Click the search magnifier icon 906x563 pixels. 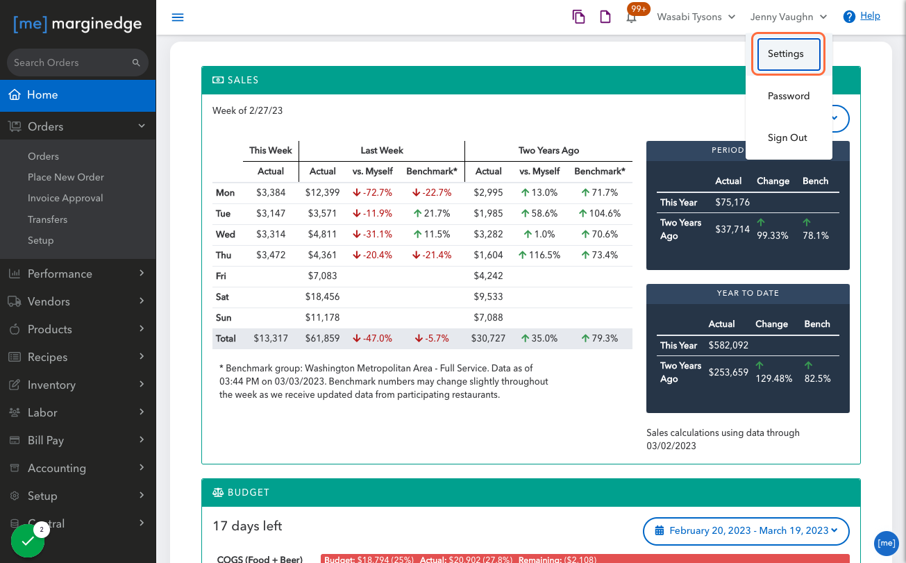[136, 62]
